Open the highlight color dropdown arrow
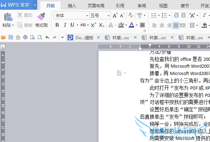Screen dimensions: 210x142 coord(126,25)
